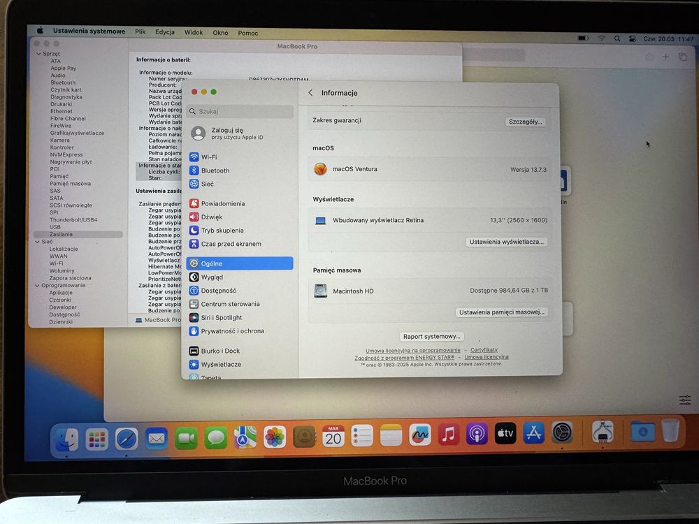Open Photos from the Dock
Image resolution: width=699 pixels, height=524 pixels.
[x=275, y=437]
